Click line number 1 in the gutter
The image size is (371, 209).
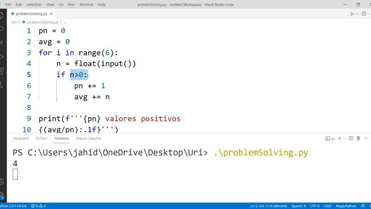pos(29,31)
